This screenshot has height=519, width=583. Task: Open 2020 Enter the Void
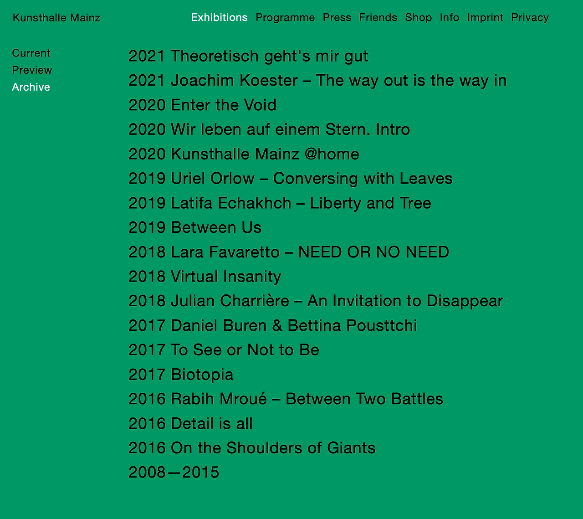(x=202, y=105)
